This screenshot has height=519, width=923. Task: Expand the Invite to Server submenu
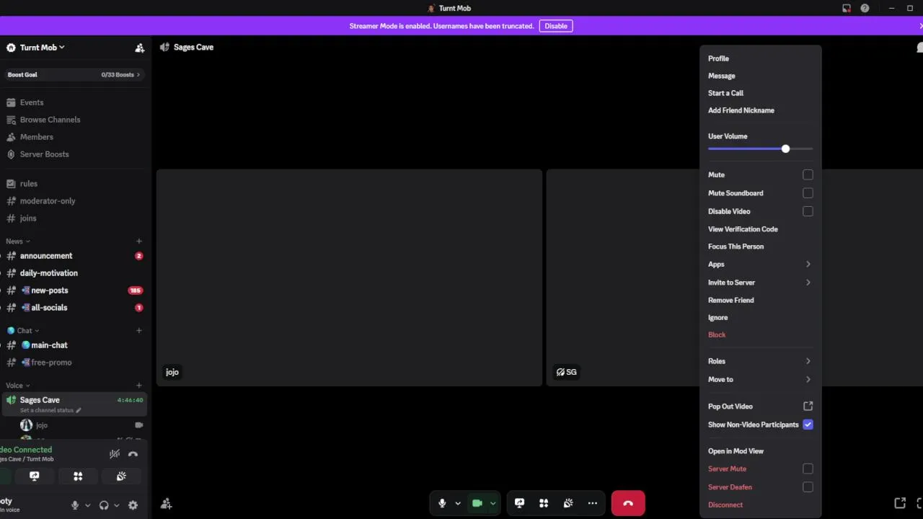760,283
